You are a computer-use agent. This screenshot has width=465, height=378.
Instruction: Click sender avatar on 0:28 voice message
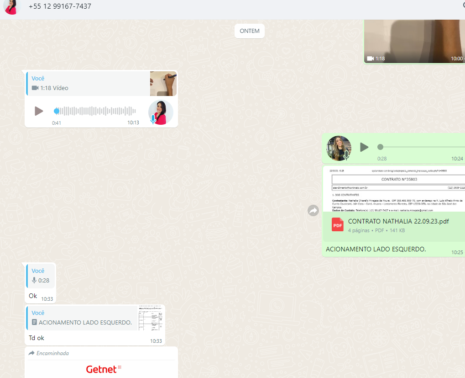tap(339, 148)
